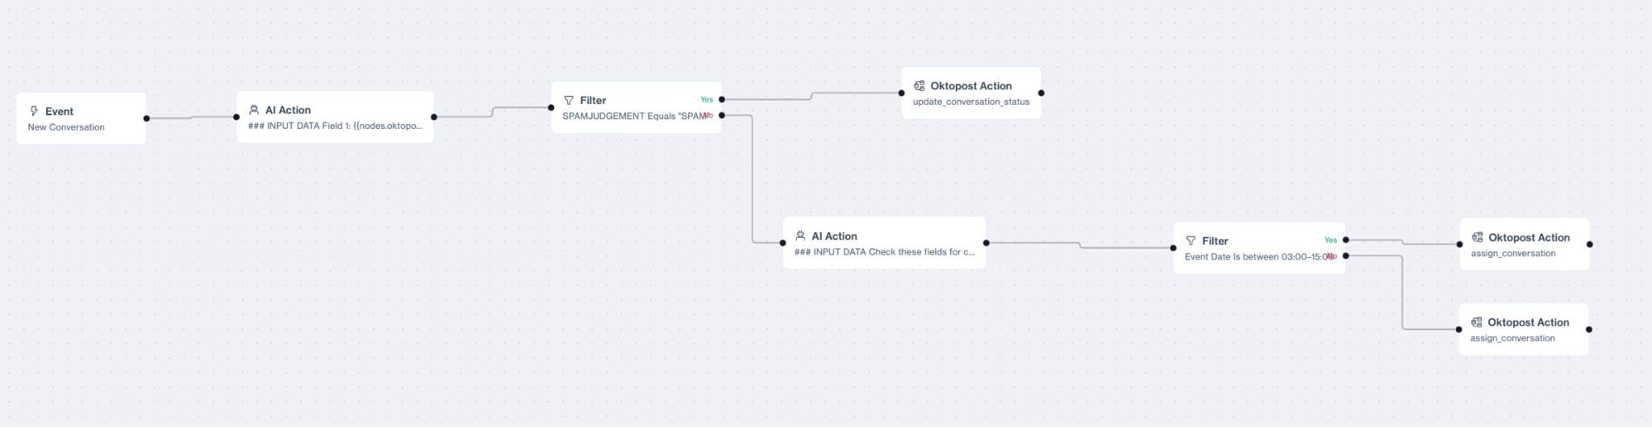Click the icon on upper assign_conversation node
1652x427 pixels.
click(x=1477, y=238)
